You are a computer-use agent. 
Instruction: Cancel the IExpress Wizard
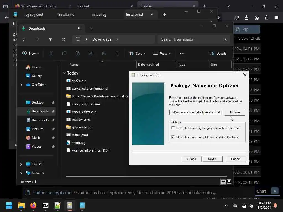[235, 159]
